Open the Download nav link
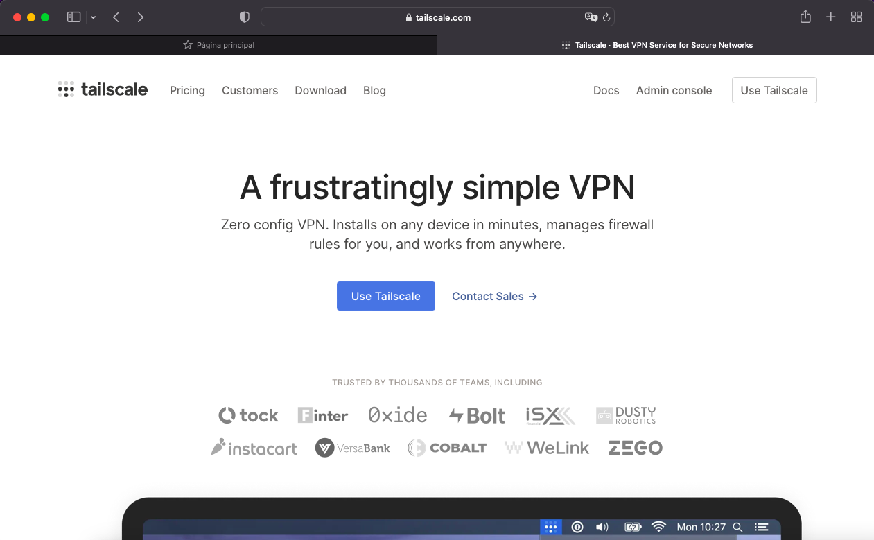 coord(320,90)
